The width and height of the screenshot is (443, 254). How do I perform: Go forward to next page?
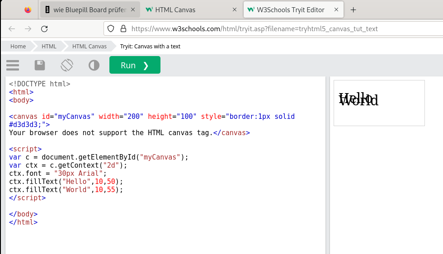tap(28, 29)
